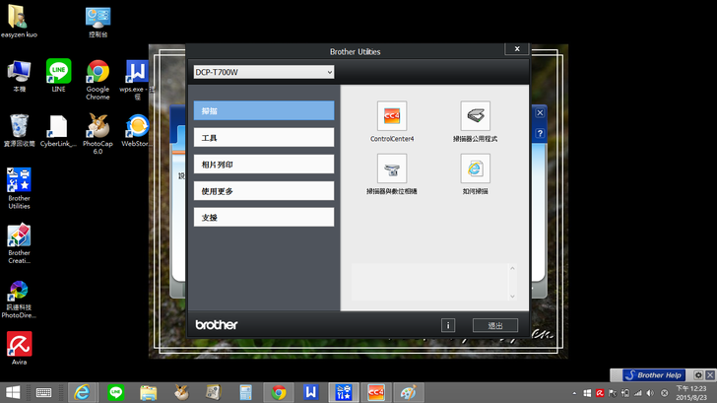Viewport: 717px width, 403px height.
Task: Close the Brother Utilities window
Action: tap(517, 49)
